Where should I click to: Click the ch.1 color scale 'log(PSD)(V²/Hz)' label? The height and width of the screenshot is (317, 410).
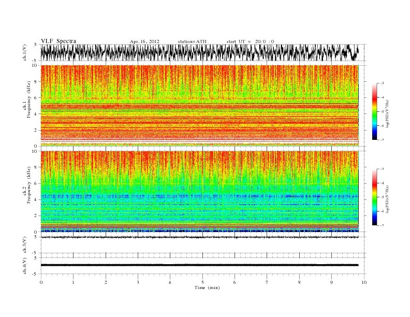[388, 114]
